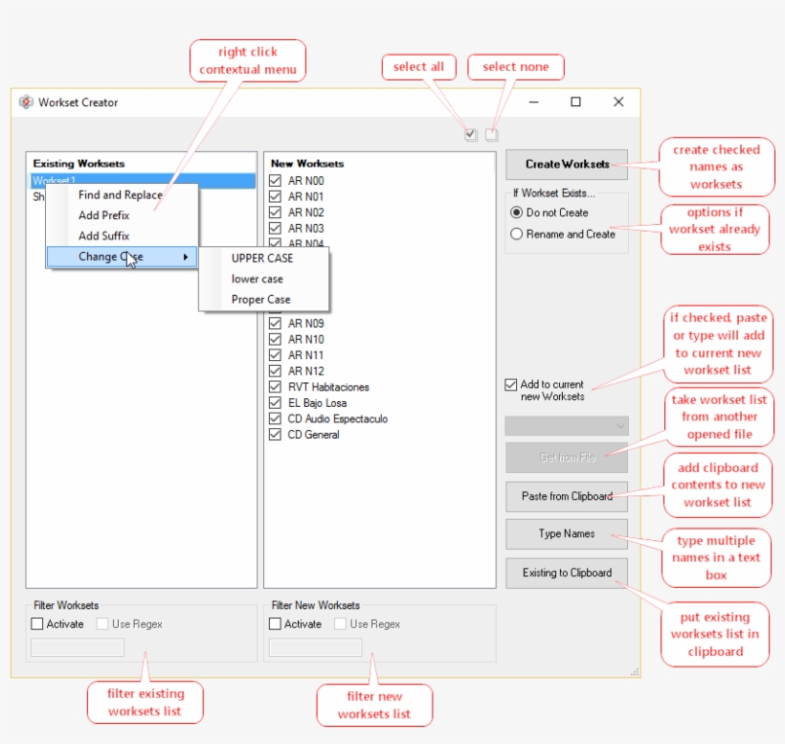Click the Workset Creator title bar icon
The height and width of the screenshot is (744, 785).
27,101
